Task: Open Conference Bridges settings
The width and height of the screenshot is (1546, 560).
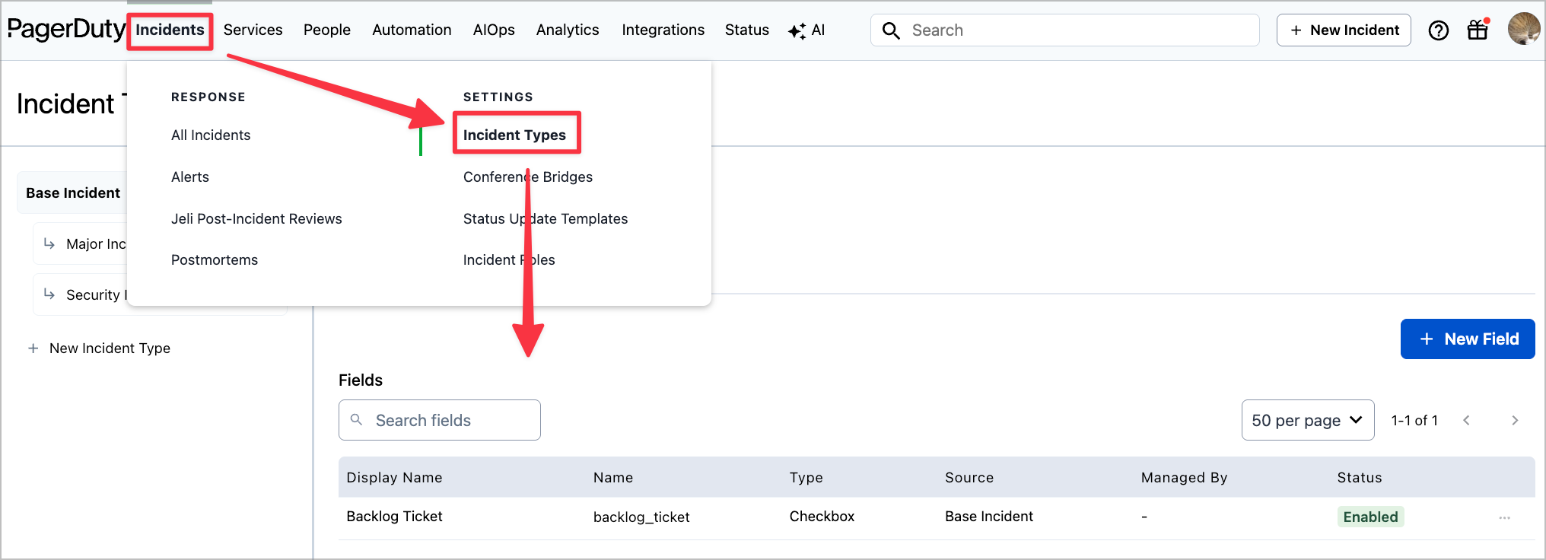Action: [x=528, y=177]
